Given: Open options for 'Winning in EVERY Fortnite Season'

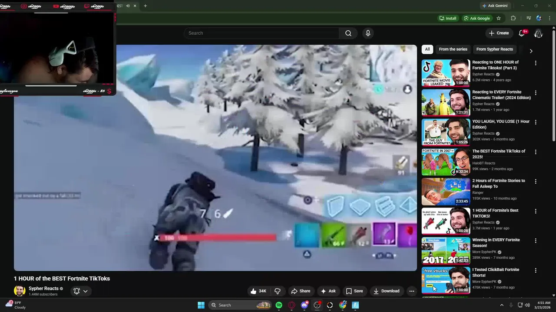Looking at the screenshot, I should 536,241.
